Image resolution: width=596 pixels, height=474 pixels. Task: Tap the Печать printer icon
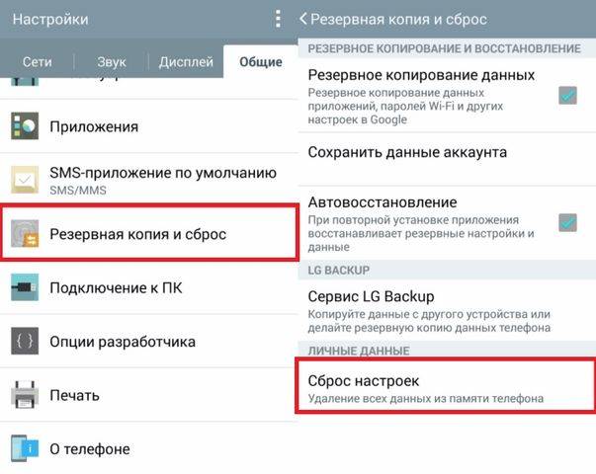(x=25, y=396)
